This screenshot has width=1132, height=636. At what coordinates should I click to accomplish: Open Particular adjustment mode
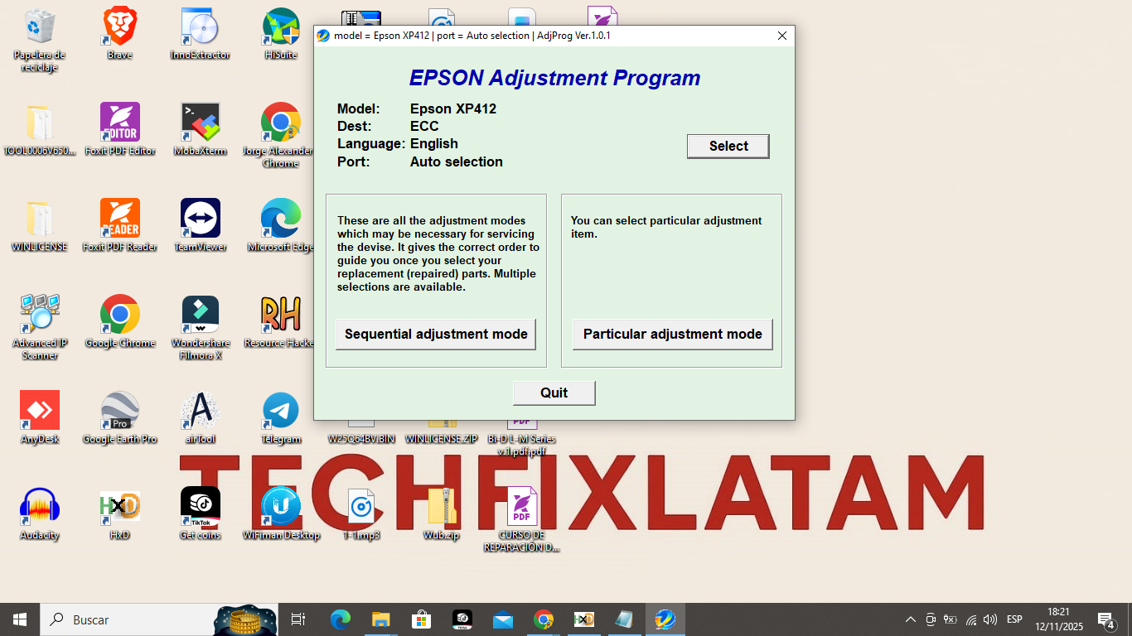tap(672, 335)
